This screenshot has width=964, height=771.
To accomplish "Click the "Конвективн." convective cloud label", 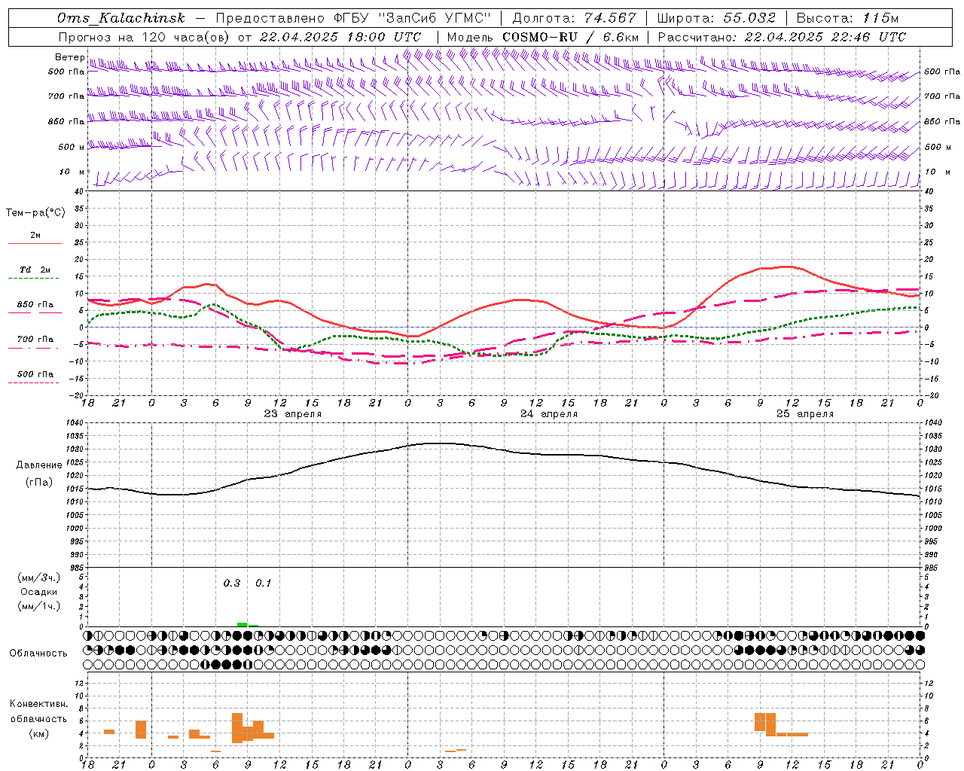I will (x=38, y=704).
